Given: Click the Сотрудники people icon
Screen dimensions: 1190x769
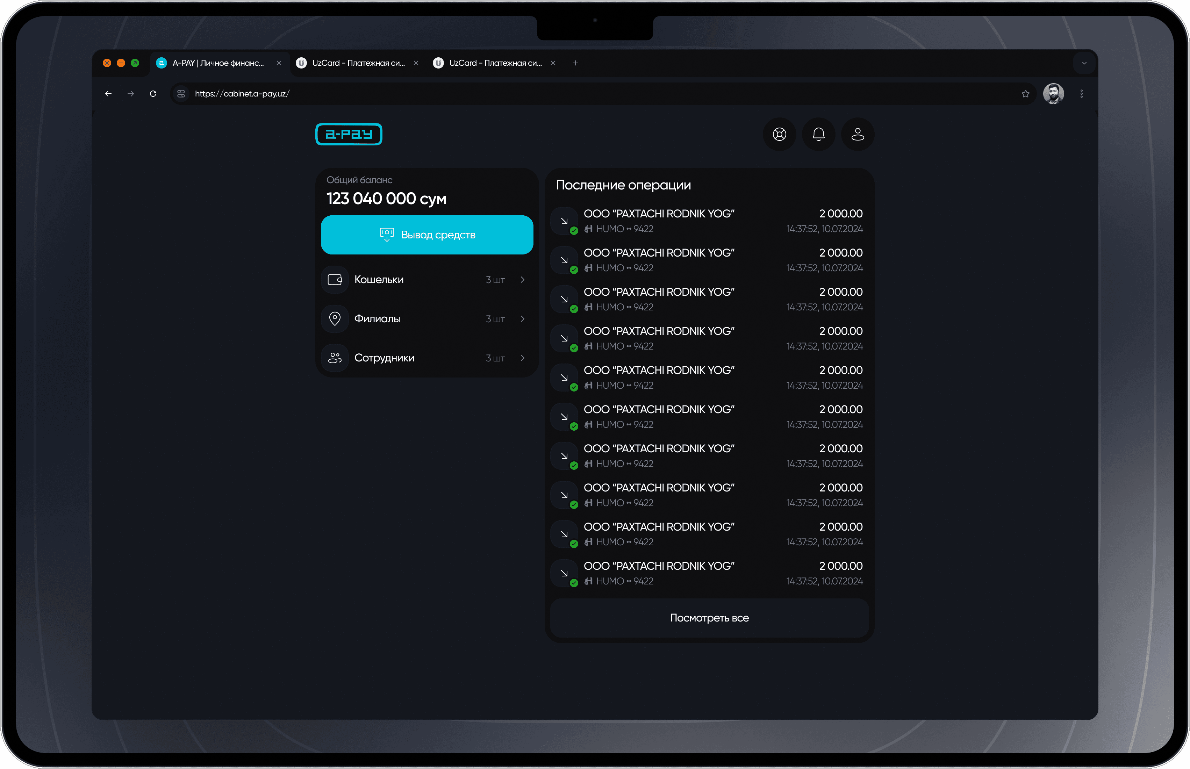Looking at the screenshot, I should 335,358.
